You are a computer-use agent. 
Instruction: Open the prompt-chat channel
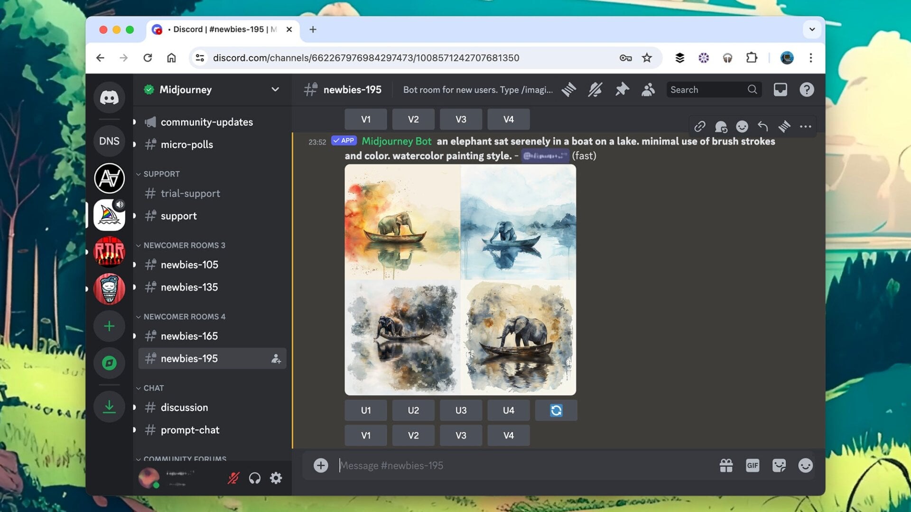click(x=190, y=430)
